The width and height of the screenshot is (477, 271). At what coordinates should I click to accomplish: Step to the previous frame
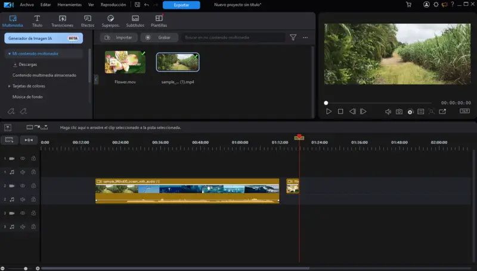point(352,112)
